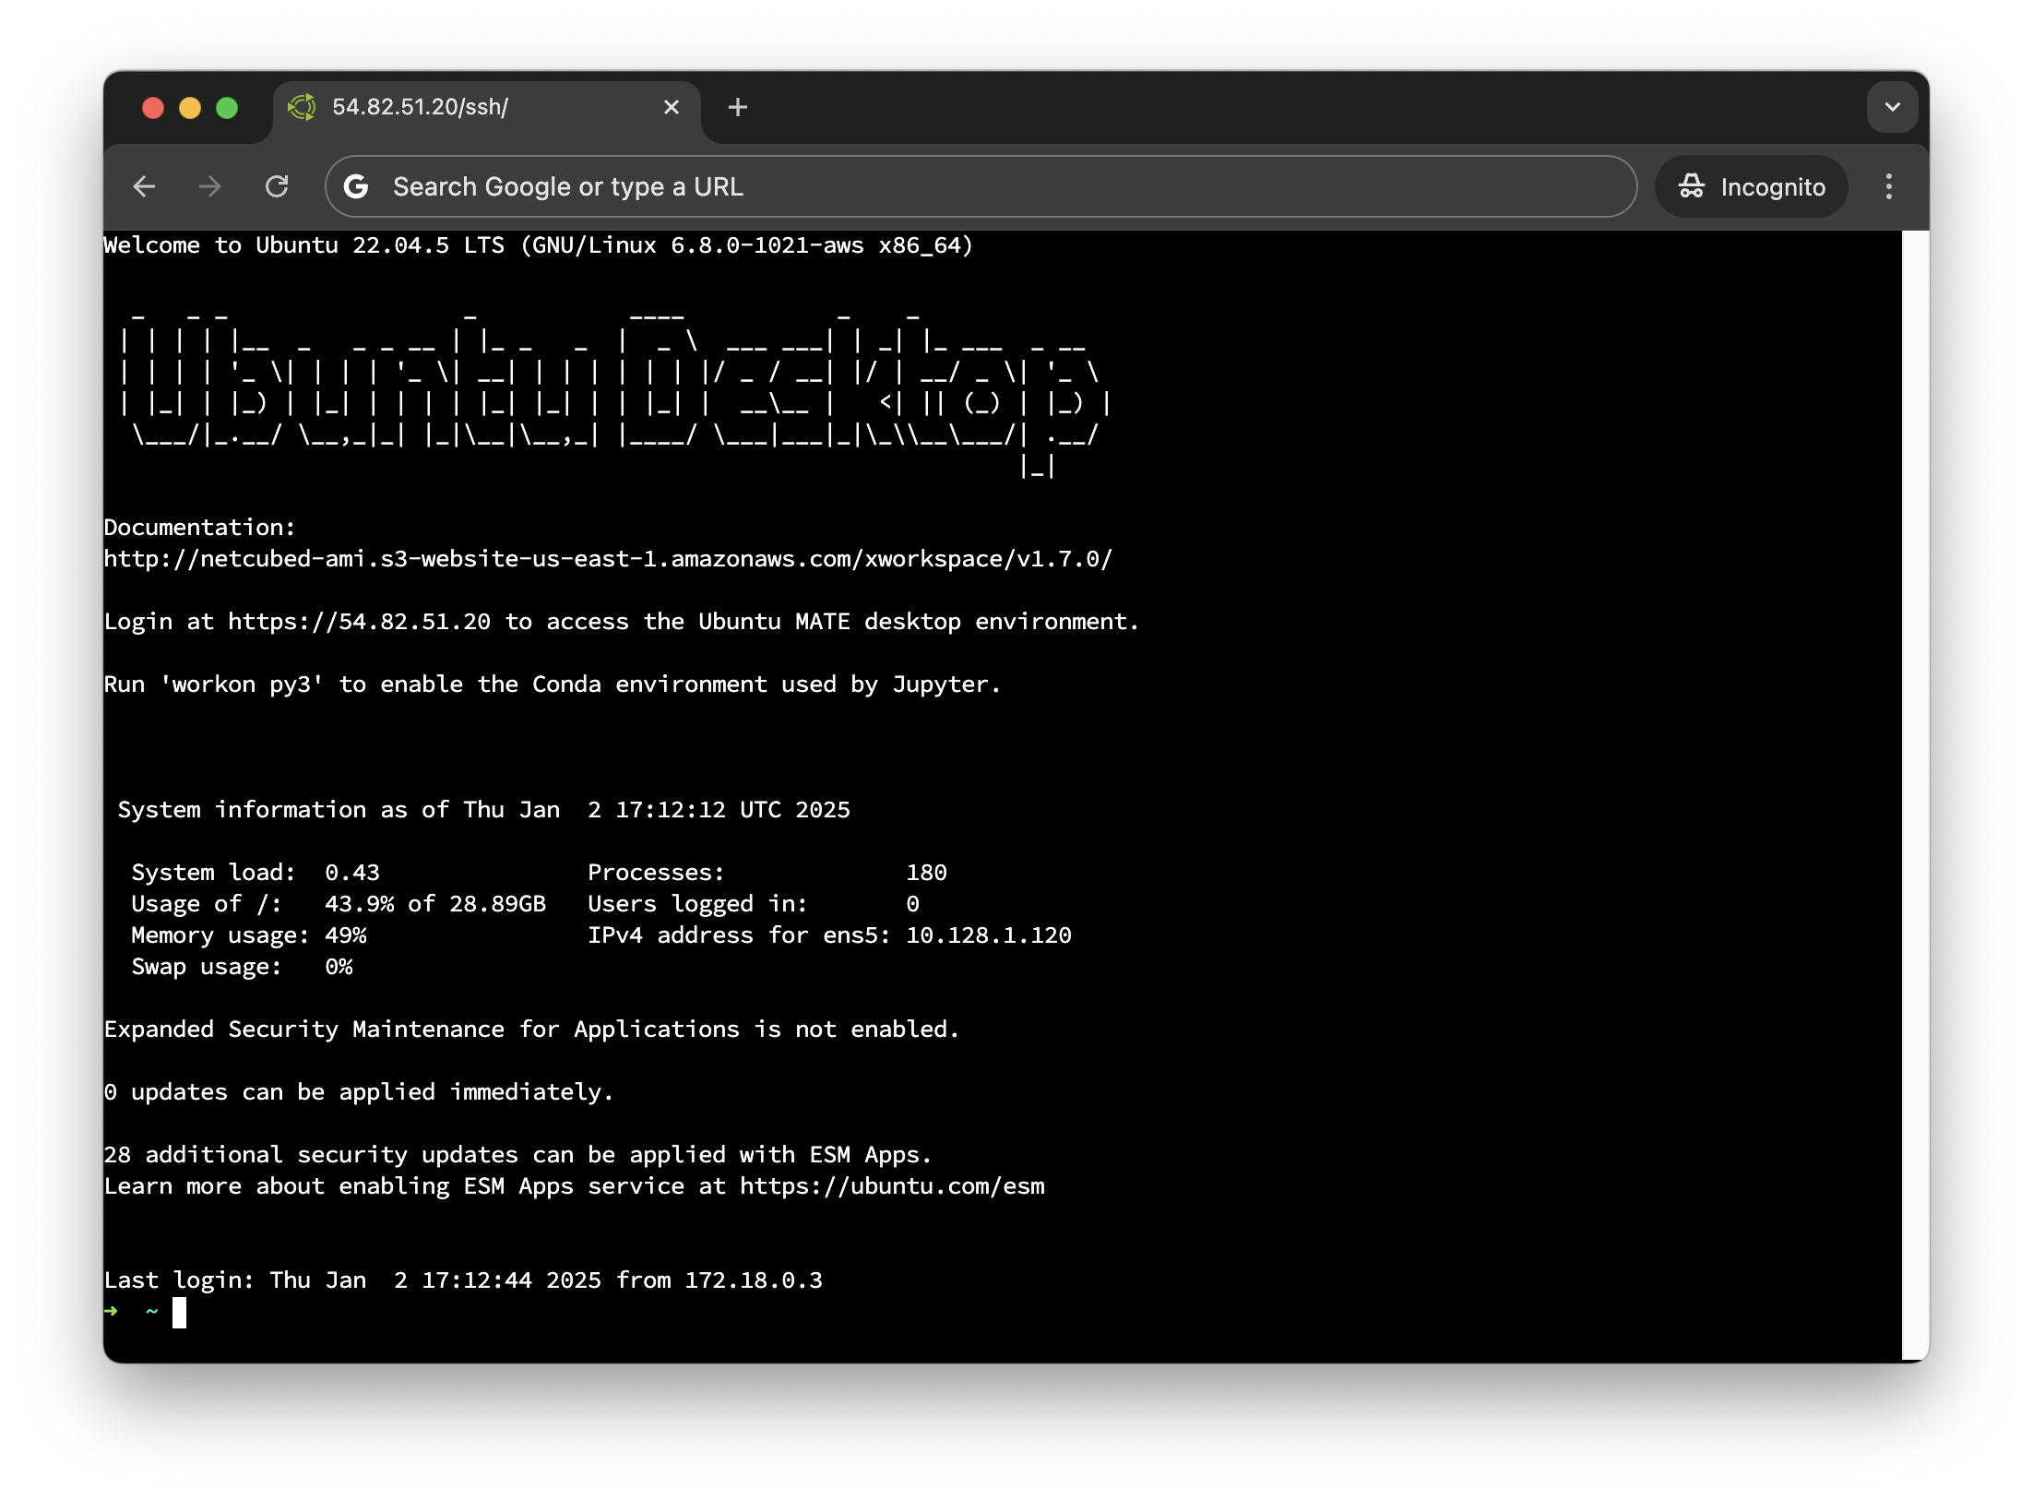Click the netcubed-ami documentation URL
This screenshot has height=1500, width=2033.
608,559
